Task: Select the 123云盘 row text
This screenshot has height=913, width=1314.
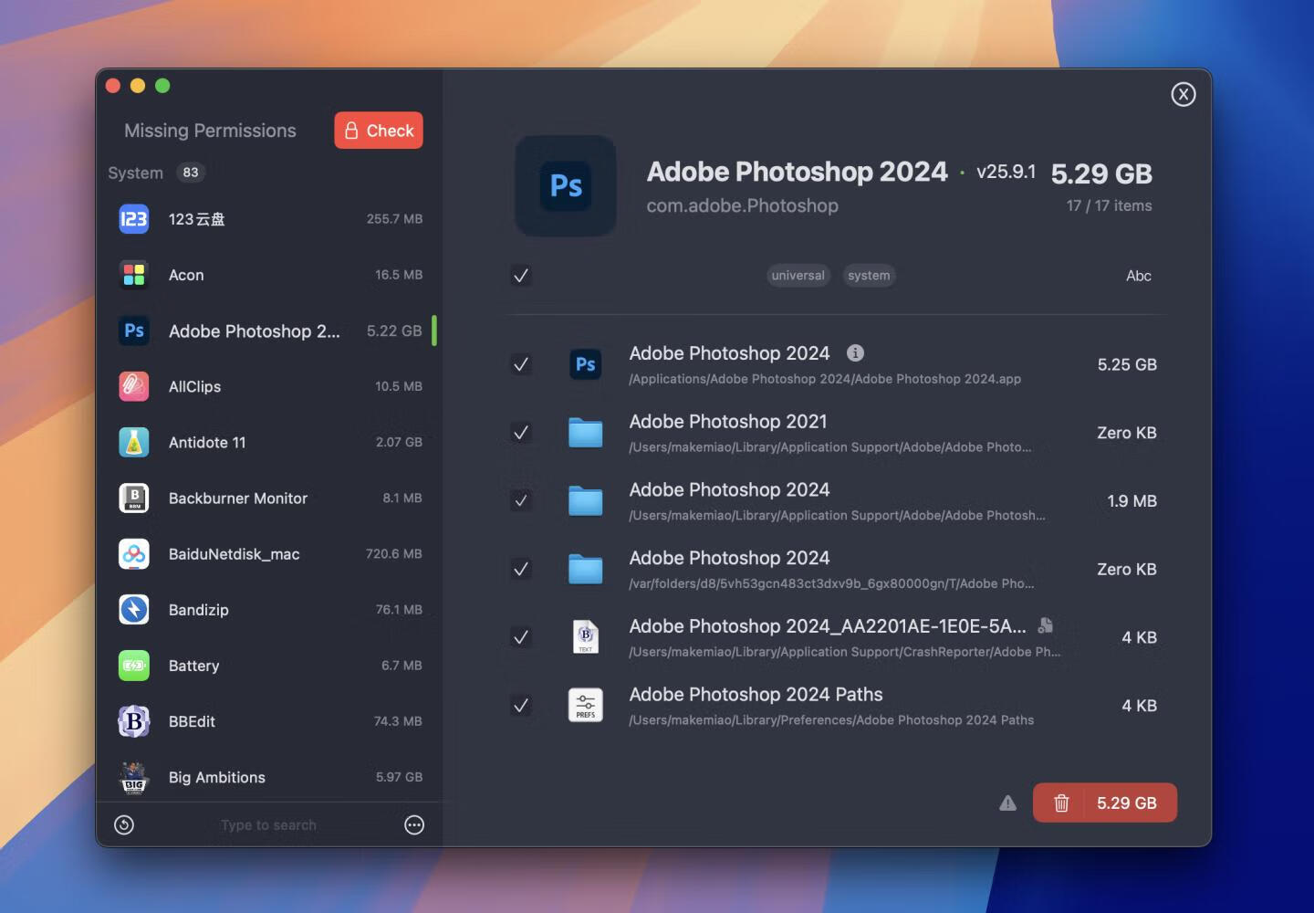Action: pos(197,219)
